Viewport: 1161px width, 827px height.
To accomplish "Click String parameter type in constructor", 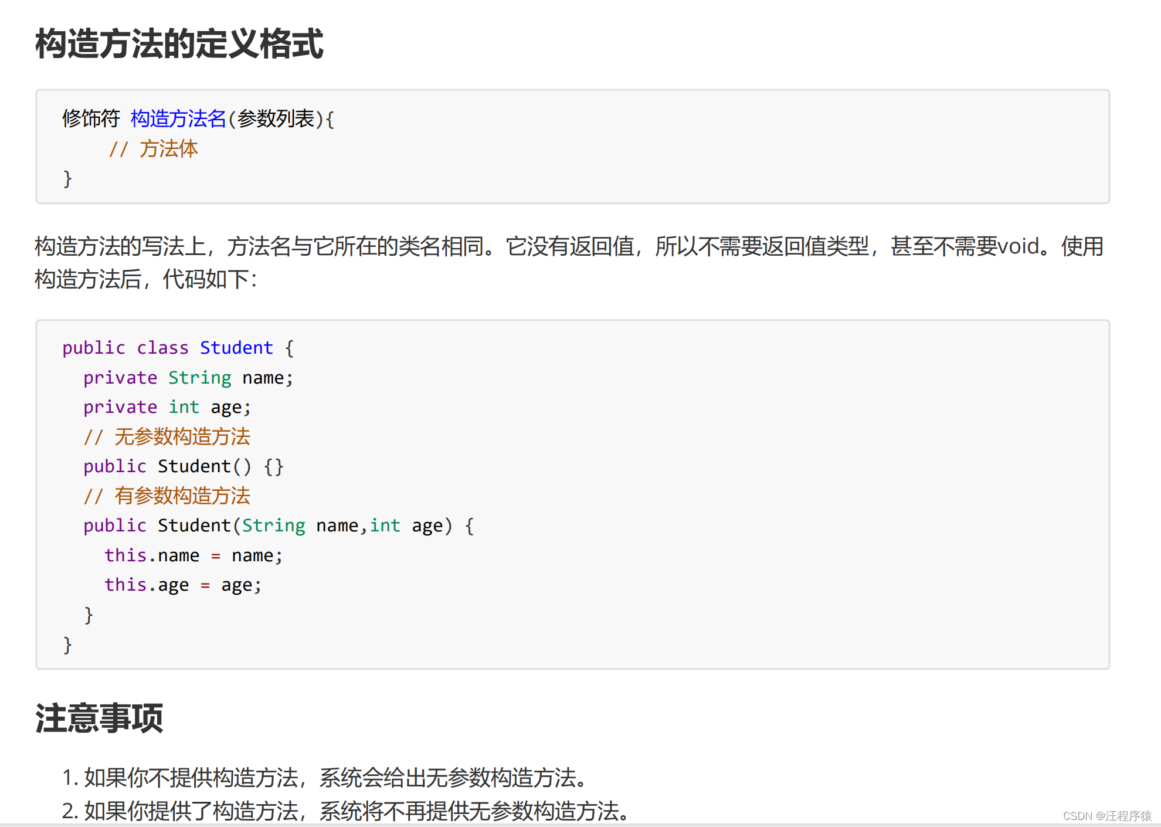I will [x=273, y=526].
